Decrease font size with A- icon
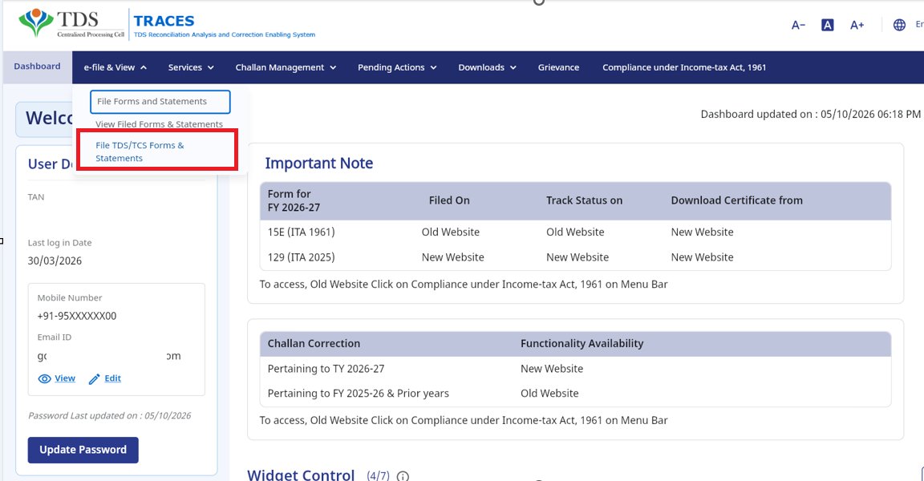 (x=798, y=26)
